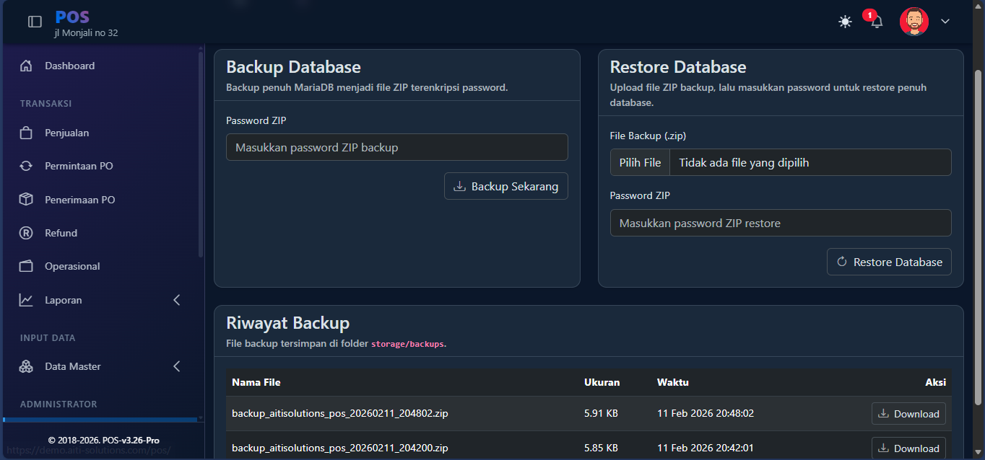Click the Riwayat Backup heading

pos(287,323)
